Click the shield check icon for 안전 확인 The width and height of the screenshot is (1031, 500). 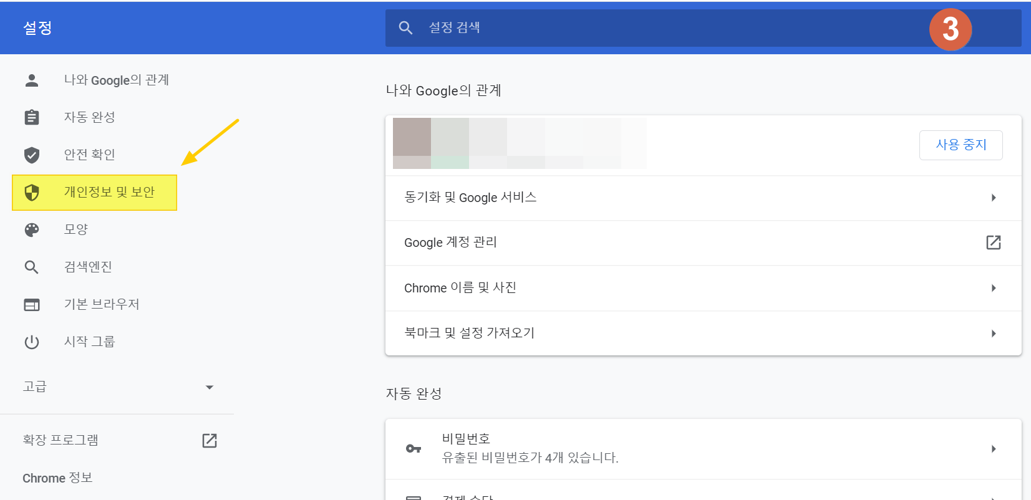[x=32, y=155]
